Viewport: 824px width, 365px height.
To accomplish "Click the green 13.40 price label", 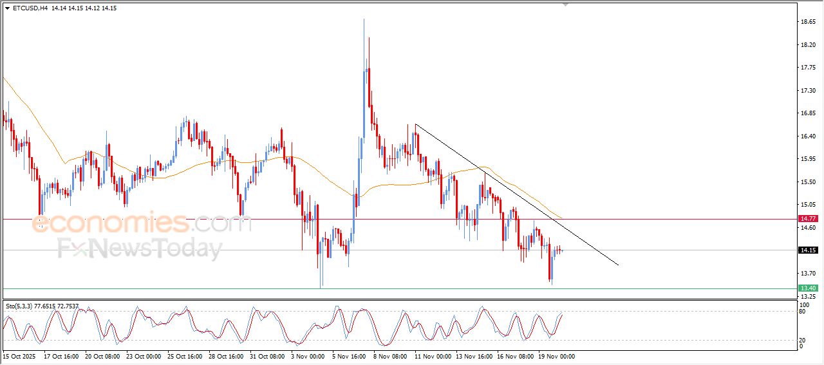I will 808,288.
